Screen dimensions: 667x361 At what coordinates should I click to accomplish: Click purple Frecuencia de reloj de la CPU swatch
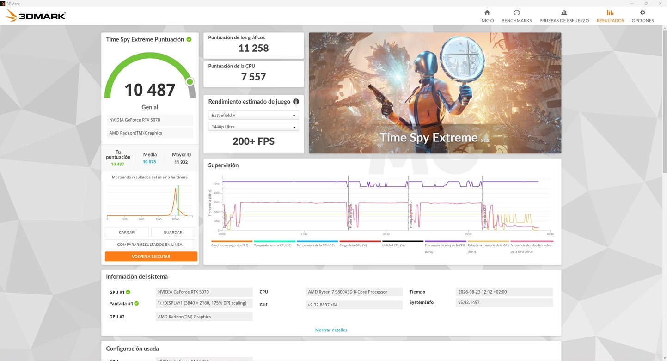click(x=446, y=241)
